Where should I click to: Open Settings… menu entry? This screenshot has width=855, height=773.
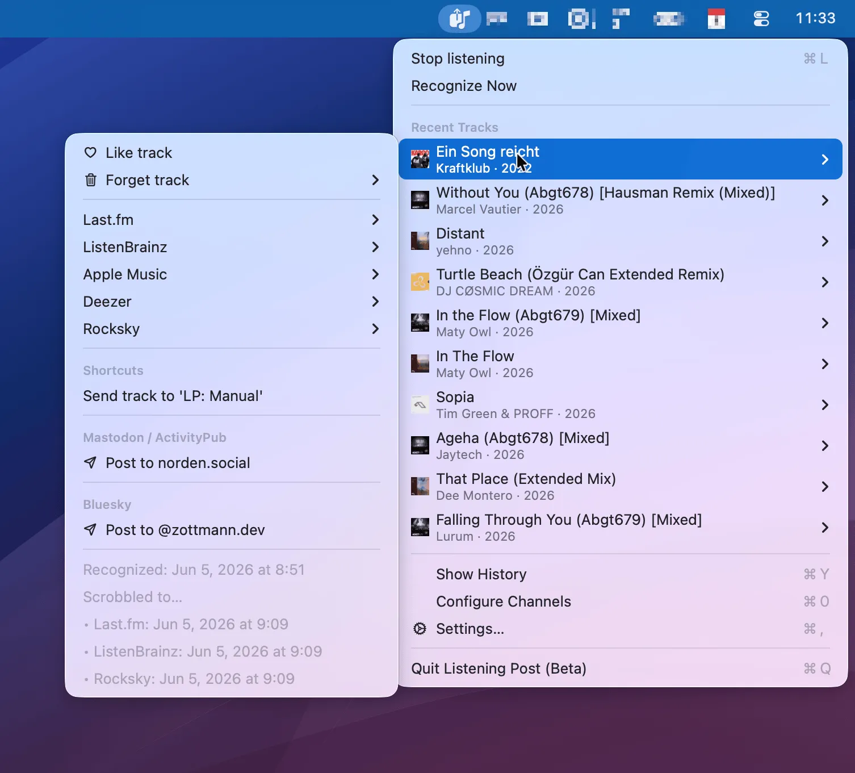click(x=621, y=629)
